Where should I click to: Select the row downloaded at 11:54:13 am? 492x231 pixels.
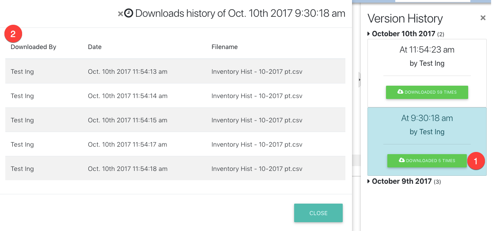click(x=175, y=71)
